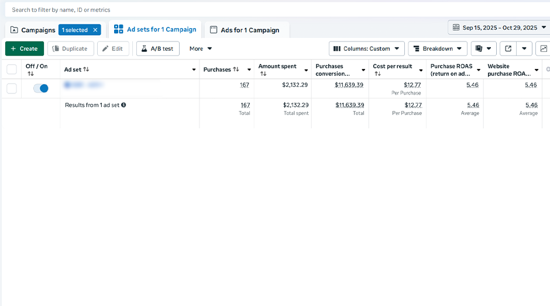Check the select-all header checkbox
Viewport: 550px width, 306px height.
pyautogui.click(x=12, y=69)
